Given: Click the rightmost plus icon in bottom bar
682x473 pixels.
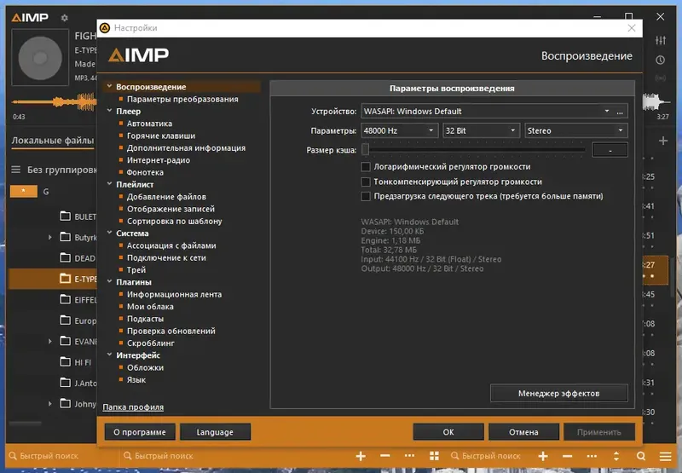Looking at the screenshot, I should 543,456.
